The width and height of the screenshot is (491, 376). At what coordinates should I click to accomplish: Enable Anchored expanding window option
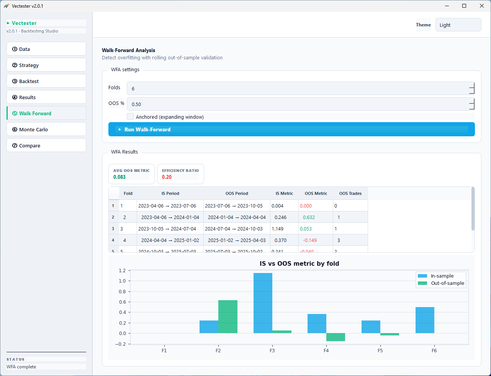point(130,117)
